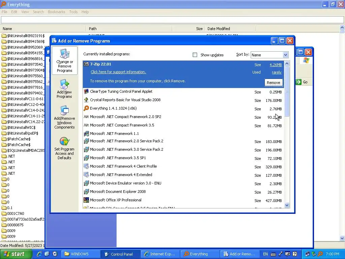Viewport: 345px width, 259px height.
Task: Click the network connection tray icon
Action: tap(307, 254)
